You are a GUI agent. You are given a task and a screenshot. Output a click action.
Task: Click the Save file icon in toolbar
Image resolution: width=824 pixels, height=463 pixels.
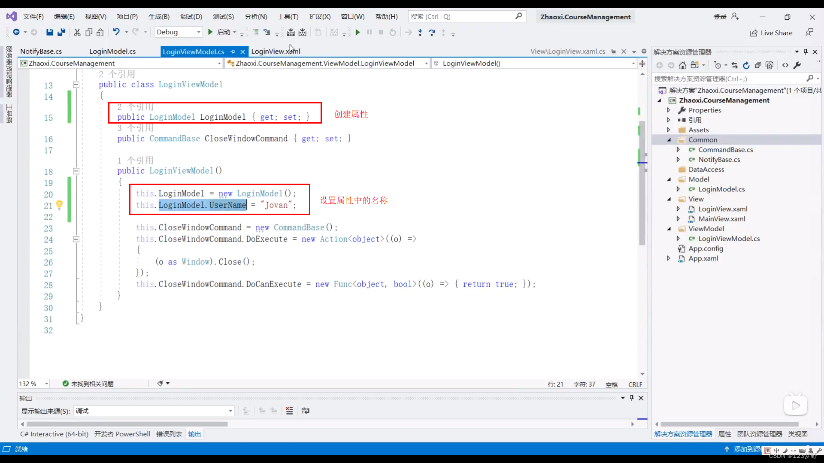[50, 32]
